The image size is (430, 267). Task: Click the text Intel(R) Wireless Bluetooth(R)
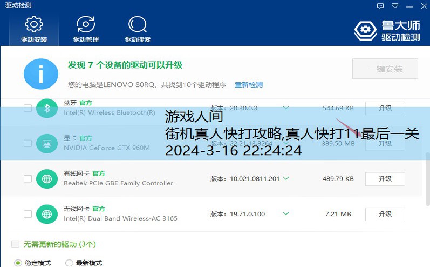[110, 112]
